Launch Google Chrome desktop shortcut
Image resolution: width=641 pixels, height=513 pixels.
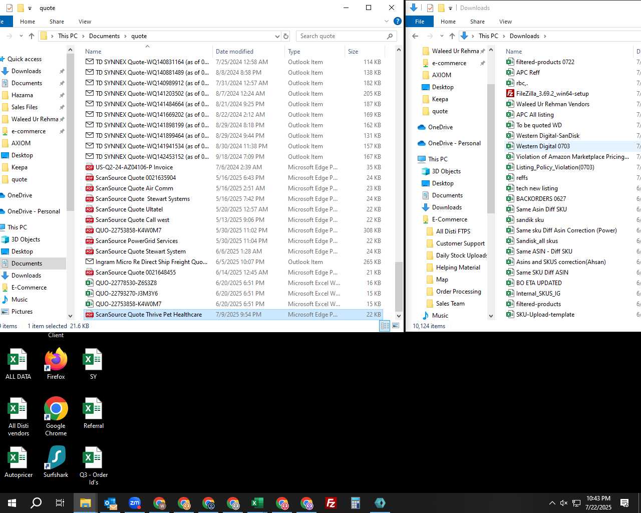[x=56, y=417]
